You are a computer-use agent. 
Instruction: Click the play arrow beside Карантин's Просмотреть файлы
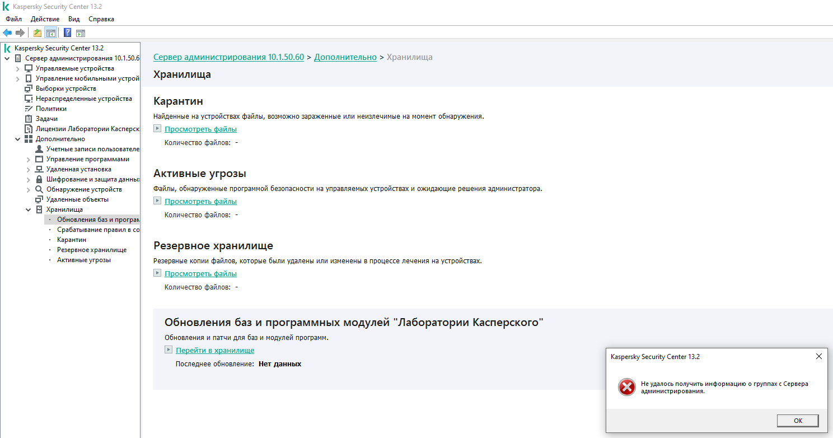point(157,129)
